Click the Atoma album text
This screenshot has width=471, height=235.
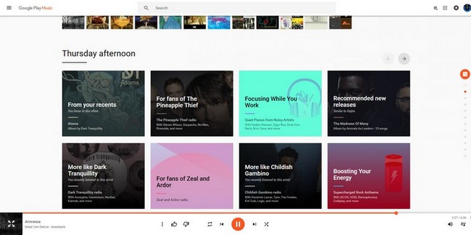(73, 123)
